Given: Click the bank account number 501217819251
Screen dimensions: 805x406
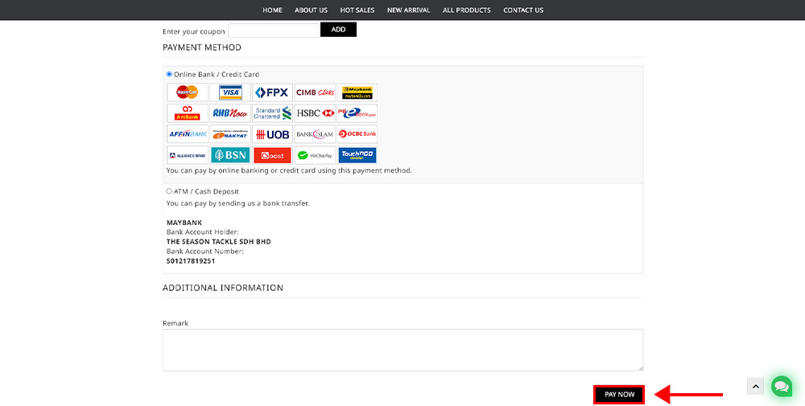Looking at the screenshot, I should point(191,261).
